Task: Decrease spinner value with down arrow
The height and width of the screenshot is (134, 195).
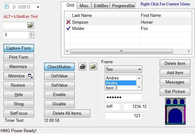Action: coord(32,36)
